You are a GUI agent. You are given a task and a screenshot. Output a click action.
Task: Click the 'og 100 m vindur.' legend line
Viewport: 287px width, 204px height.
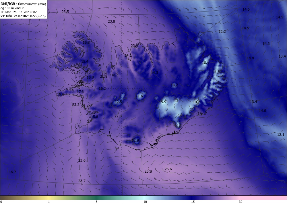click(12, 8)
